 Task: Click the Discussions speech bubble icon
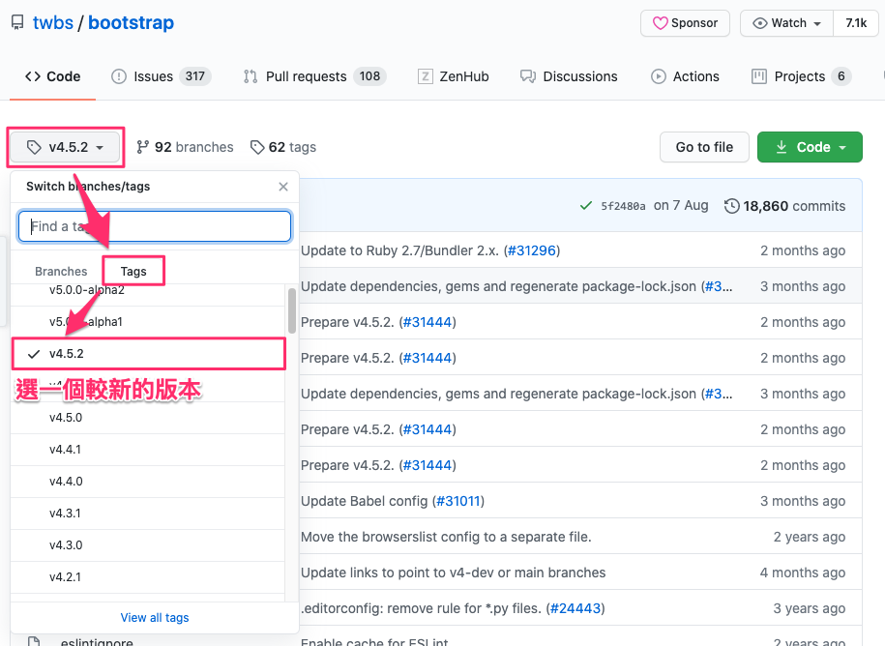coord(528,76)
